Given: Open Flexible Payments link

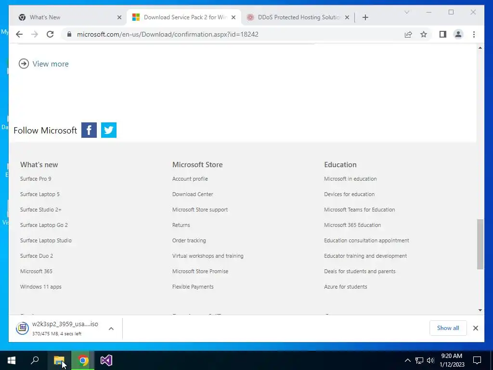Looking at the screenshot, I should tap(193, 287).
